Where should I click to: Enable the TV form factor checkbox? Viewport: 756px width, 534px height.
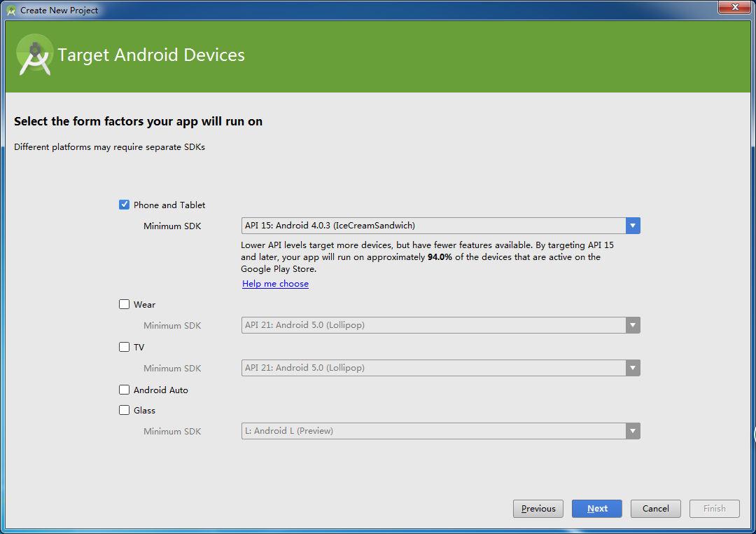pyautogui.click(x=125, y=347)
